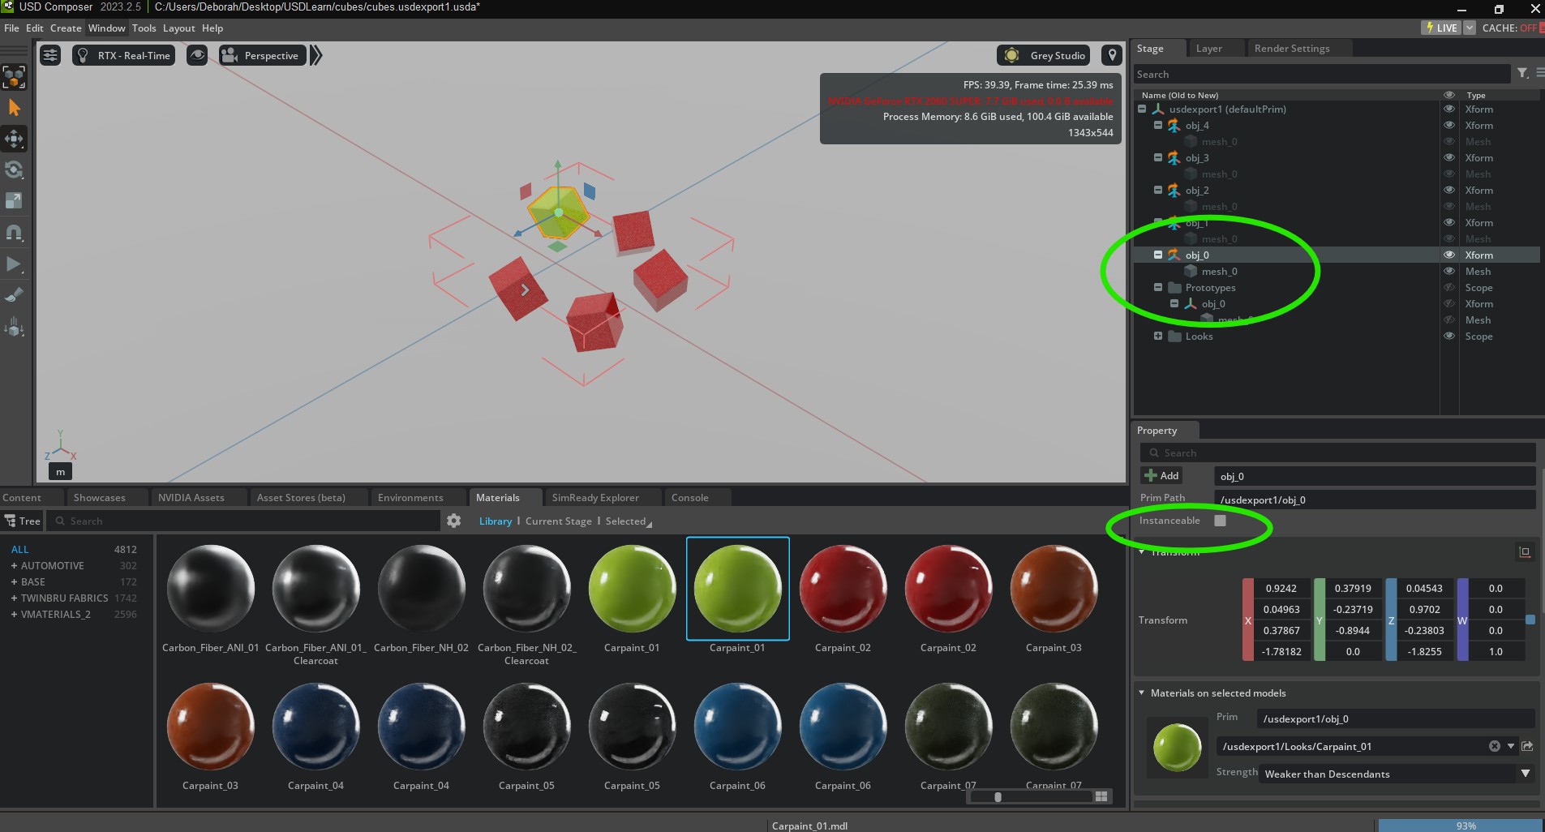Screen dimensions: 1545x832
Task: Toggle the Instanceable checkbox
Action: point(1220,521)
